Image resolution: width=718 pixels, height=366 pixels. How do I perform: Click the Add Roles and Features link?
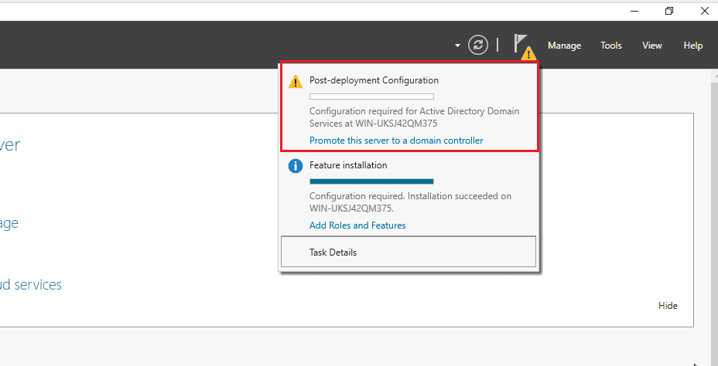[357, 225]
